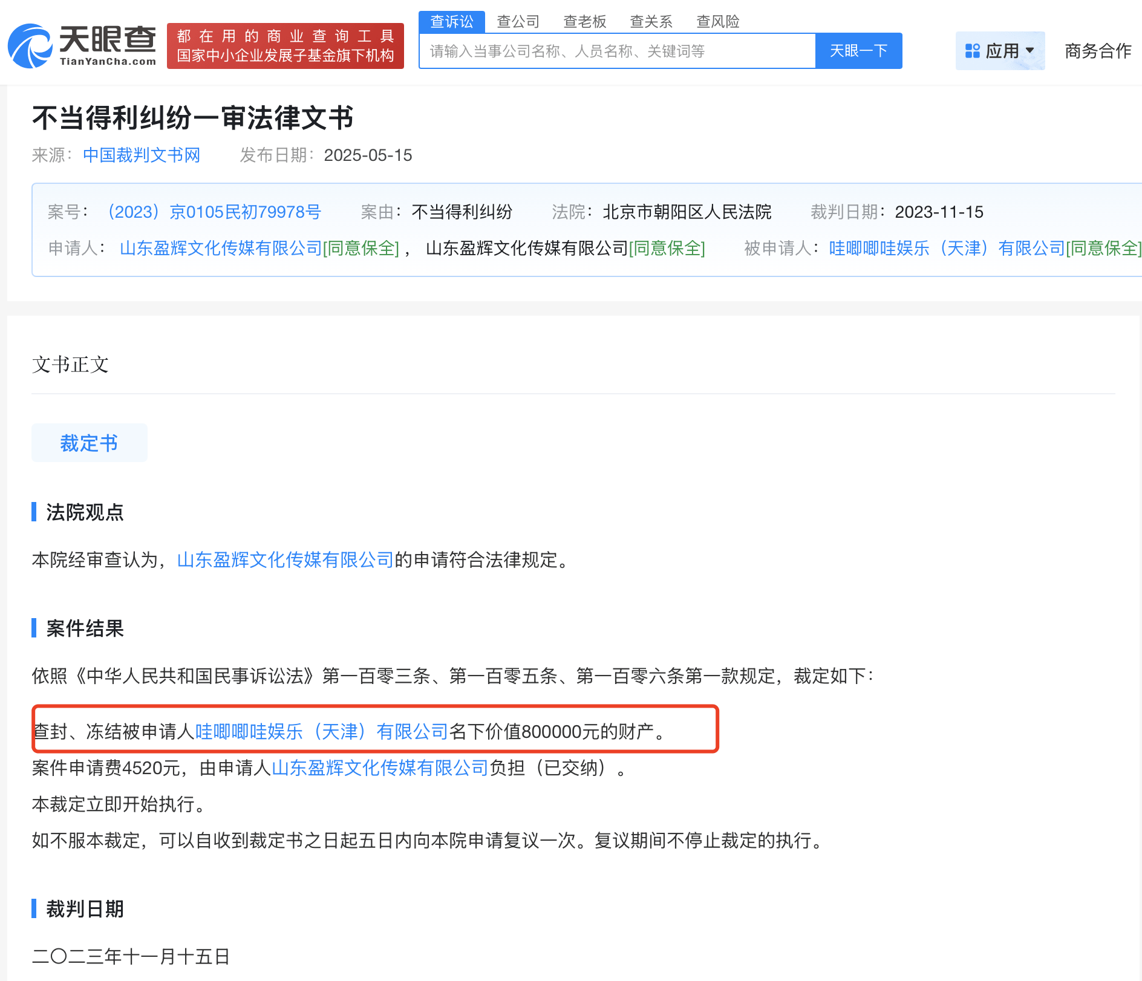Select the 裁定书 document tab
This screenshot has height=981, width=1142.
point(89,443)
